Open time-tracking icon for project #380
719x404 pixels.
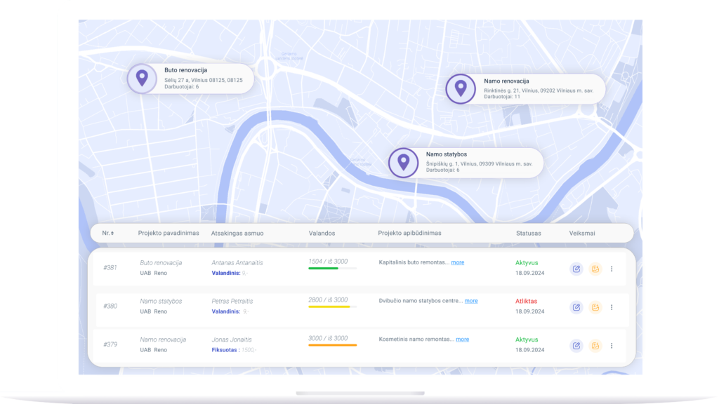(x=595, y=307)
